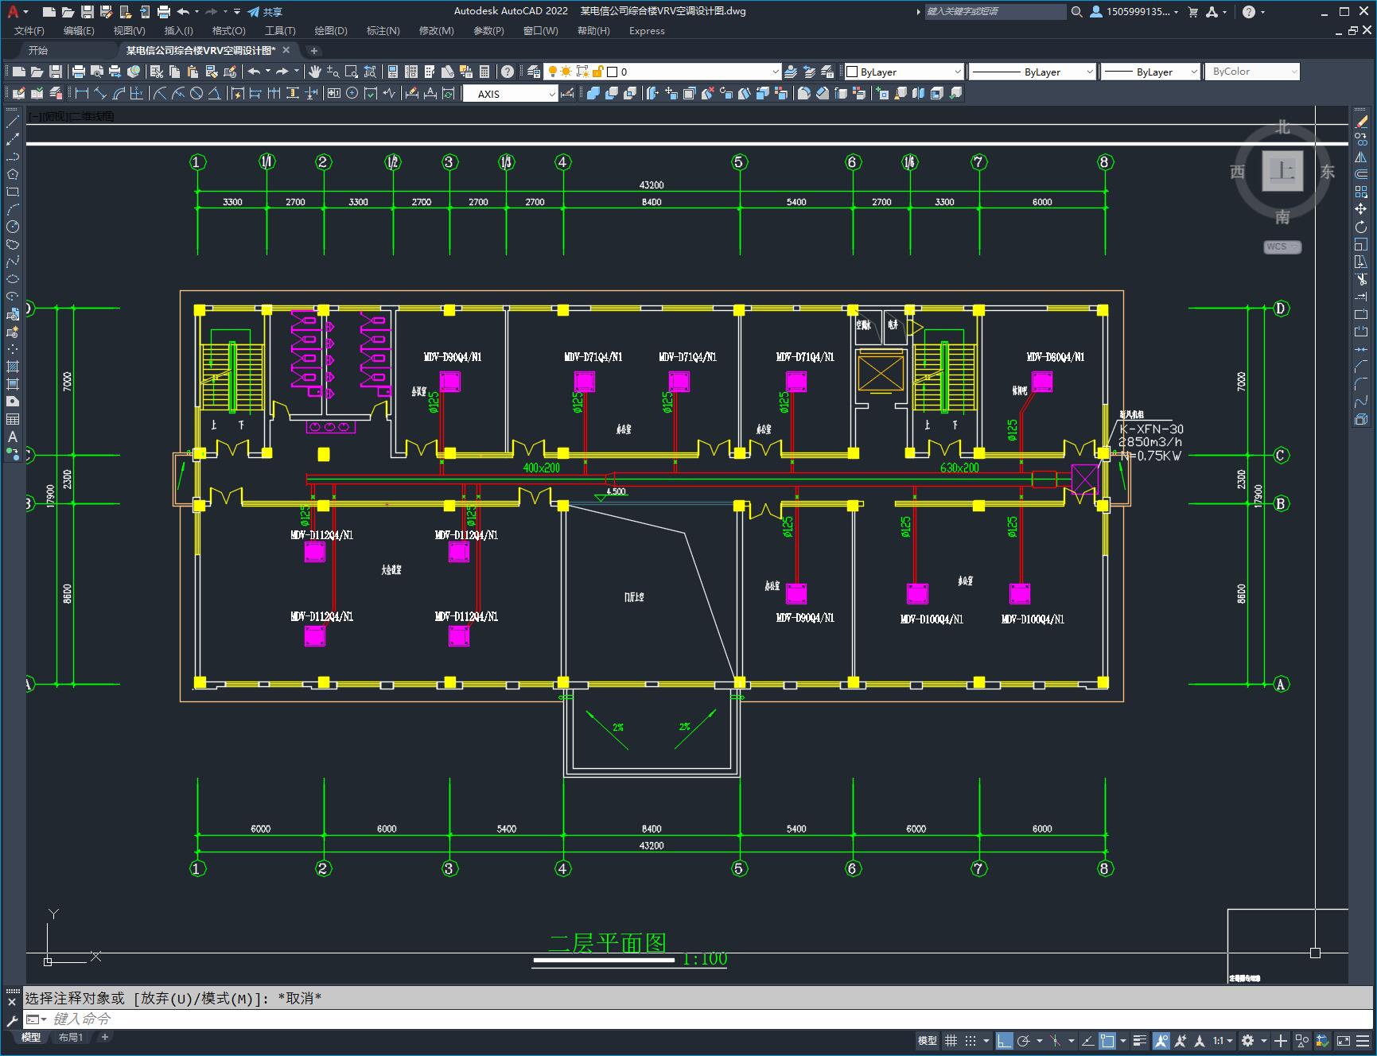Screen dimensions: 1377x1056
Task: Open the Help question mark in standard toolbar
Action: click(508, 72)
